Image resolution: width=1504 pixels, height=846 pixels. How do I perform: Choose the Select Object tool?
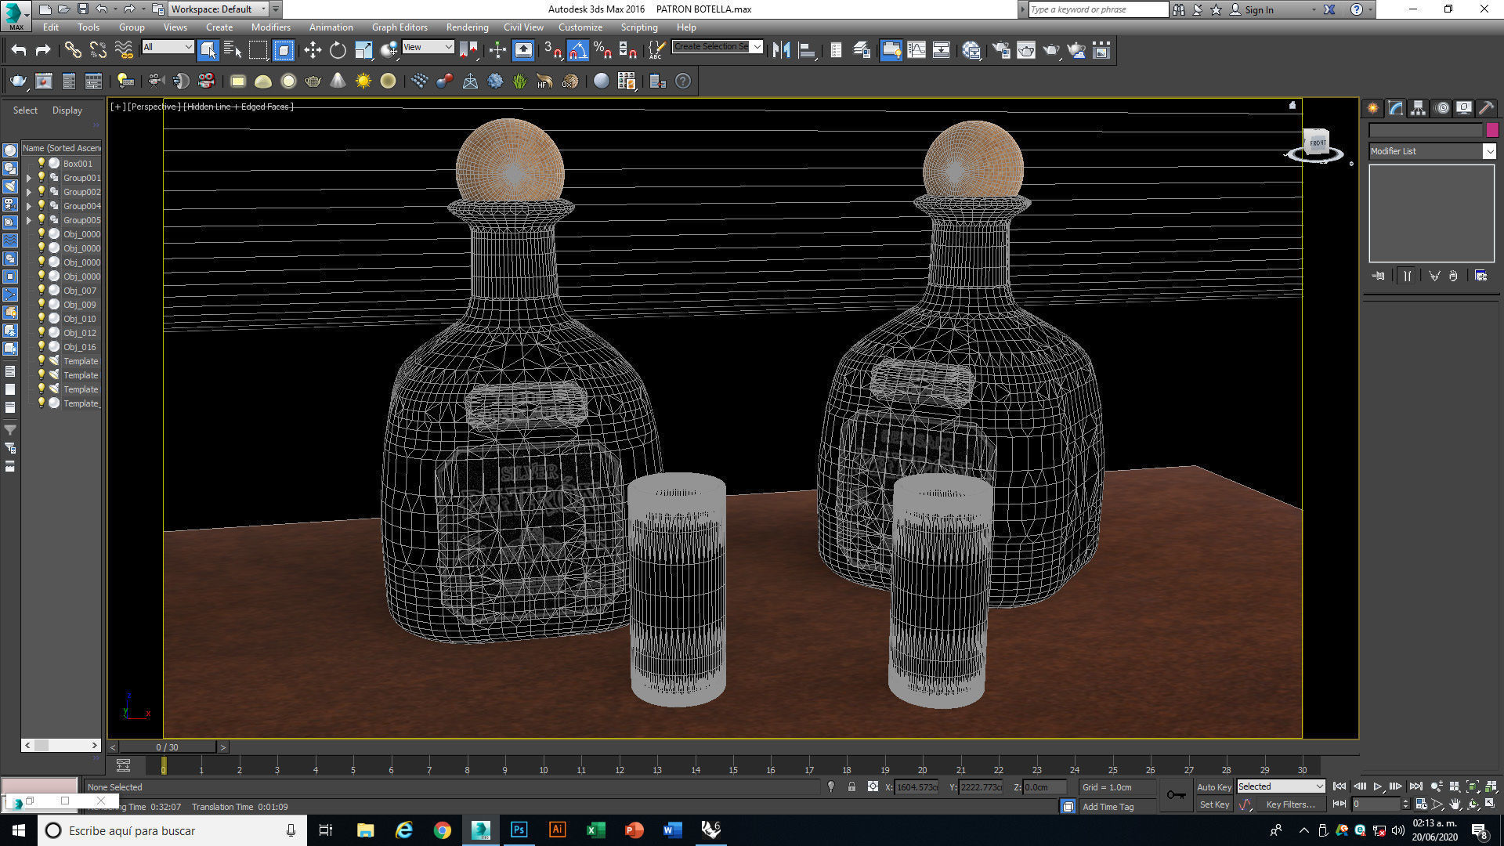208,51
